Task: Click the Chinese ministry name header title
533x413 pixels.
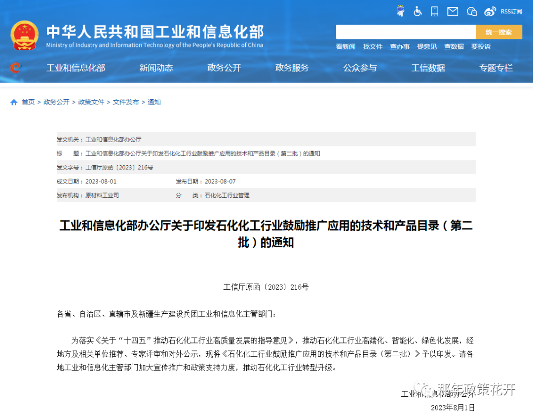Action: pyautogui.click(x=155, y=32)
